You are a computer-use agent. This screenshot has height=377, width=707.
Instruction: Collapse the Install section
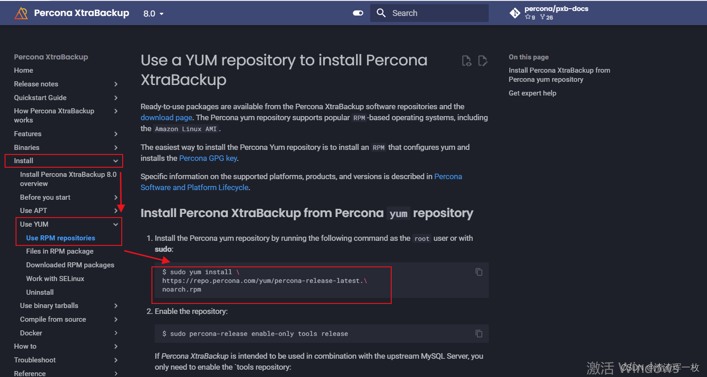116,161
